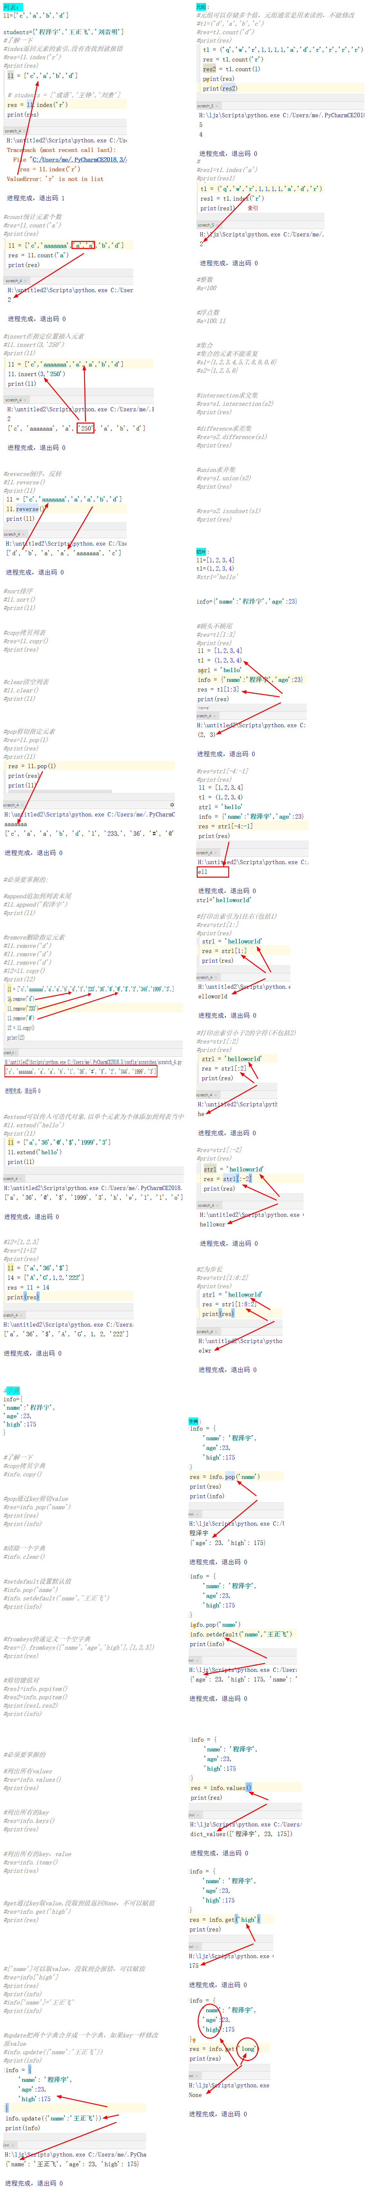Click the 'hellowor' output line

pyautogui.click(x=212, y=1224)
